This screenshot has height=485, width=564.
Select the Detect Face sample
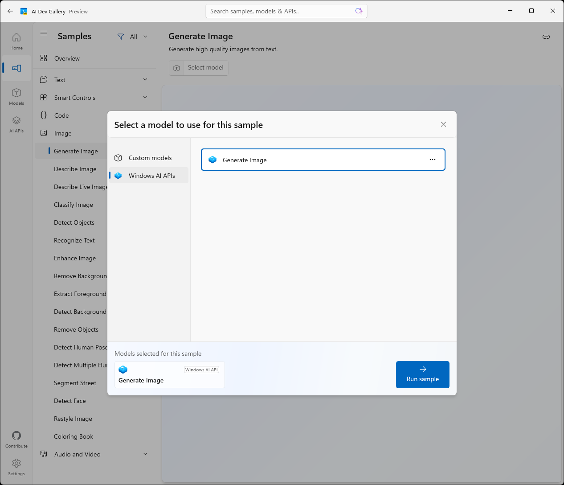[x=70, y=401]
